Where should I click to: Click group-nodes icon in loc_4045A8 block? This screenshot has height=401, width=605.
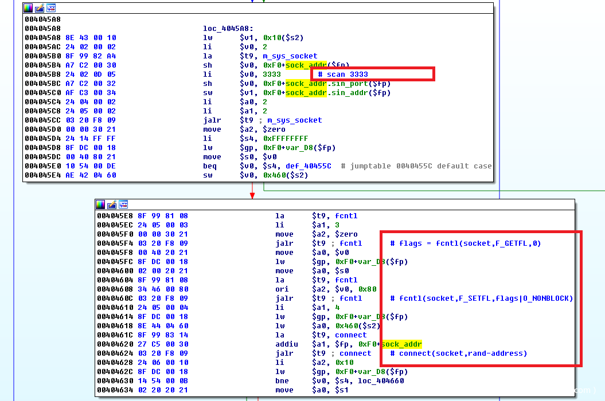50,8
